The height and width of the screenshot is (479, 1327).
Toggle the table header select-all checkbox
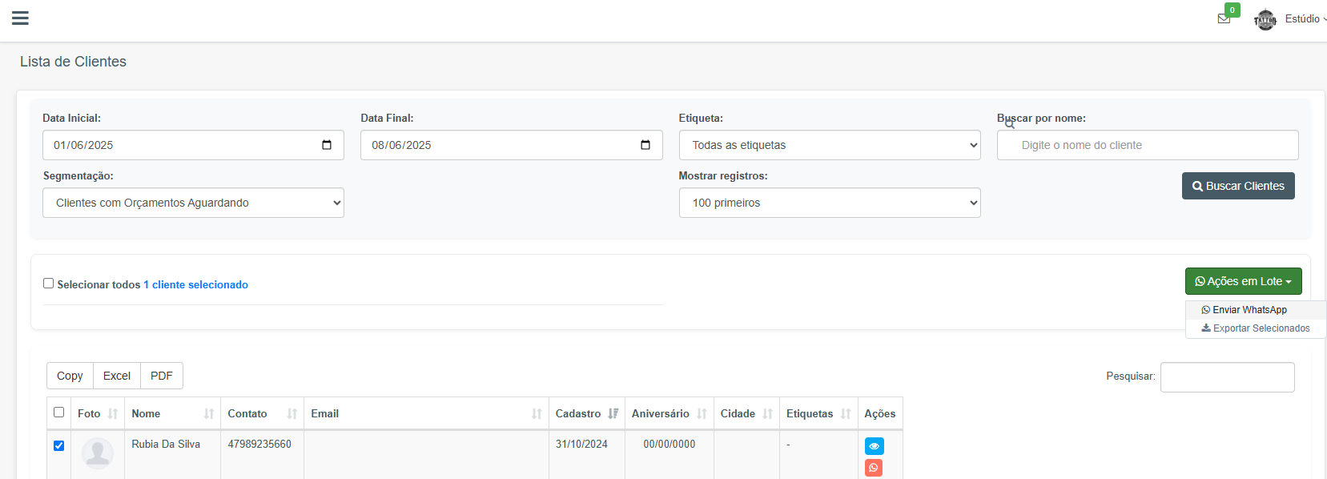click(58, 413)
